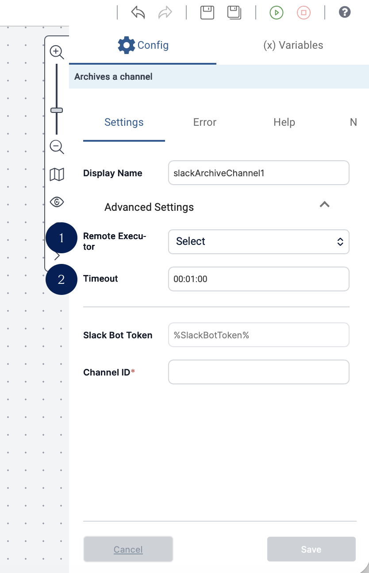Screen dimensions: 369x573
Task: Click the zoom in magnifier icon
Action: [57, 52]
